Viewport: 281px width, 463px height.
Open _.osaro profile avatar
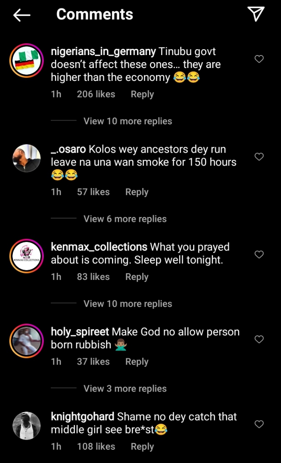26,159
